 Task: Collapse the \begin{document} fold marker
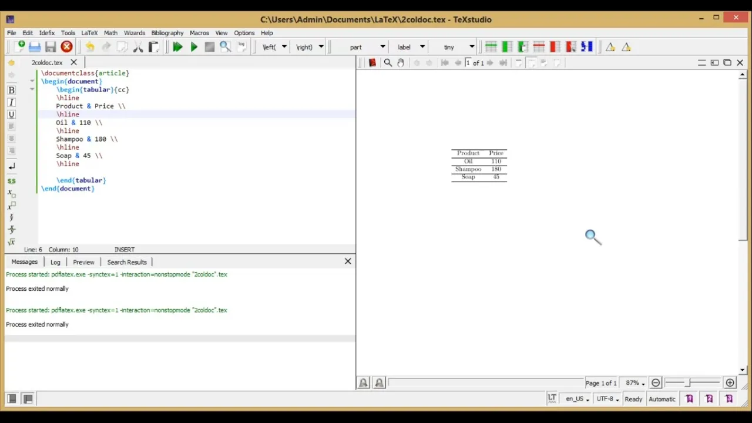(x=32, y=81)
